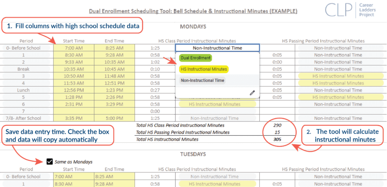Click the 0:27 duration value for Lunch
Screen dimensions: 387x187
pos(155,90)
